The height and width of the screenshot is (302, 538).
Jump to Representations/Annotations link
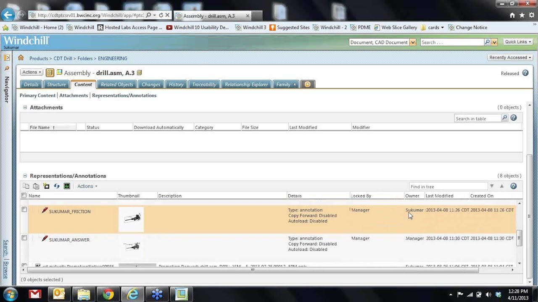click(x=124, y=96)
